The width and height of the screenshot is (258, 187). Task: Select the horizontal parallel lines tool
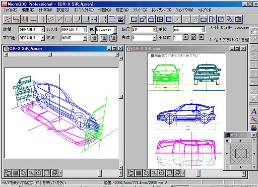(33, 19)
